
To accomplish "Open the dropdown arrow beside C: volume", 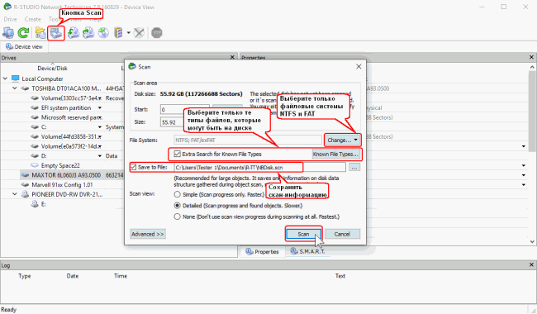I will (100, 126).
